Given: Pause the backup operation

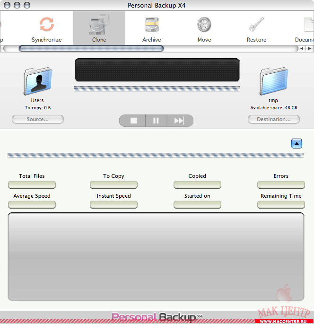Looking at the screenshot, I should (156, 121).
